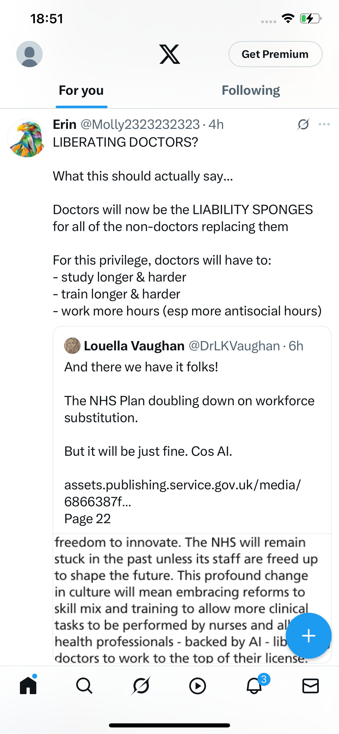Open the three-dot menu on Erin's post
339x734 pixels.
coord(324,125)
